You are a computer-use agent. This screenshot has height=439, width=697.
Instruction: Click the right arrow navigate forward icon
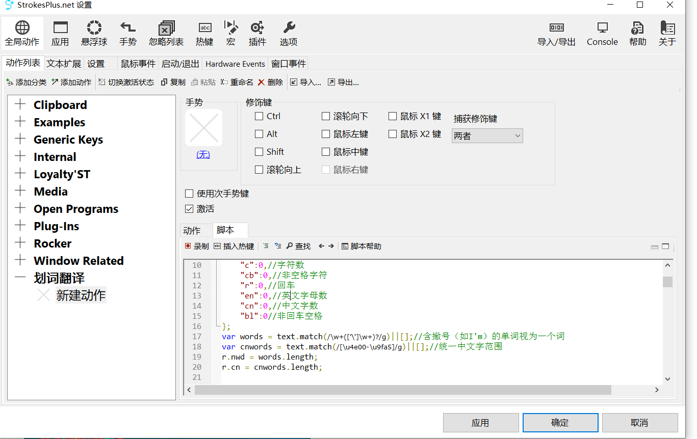(331, 246)
